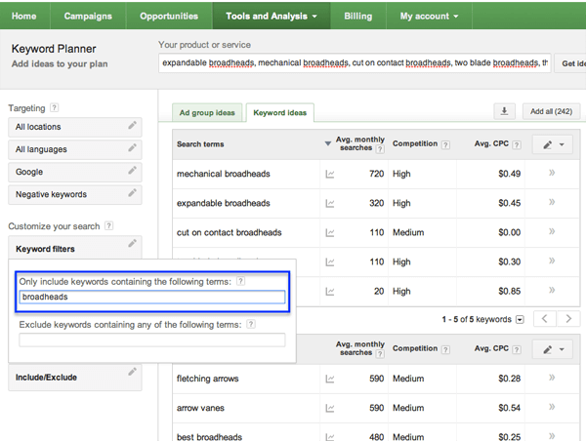
Task: Edit the All languages pencil icon
Action: coord(132,148)
